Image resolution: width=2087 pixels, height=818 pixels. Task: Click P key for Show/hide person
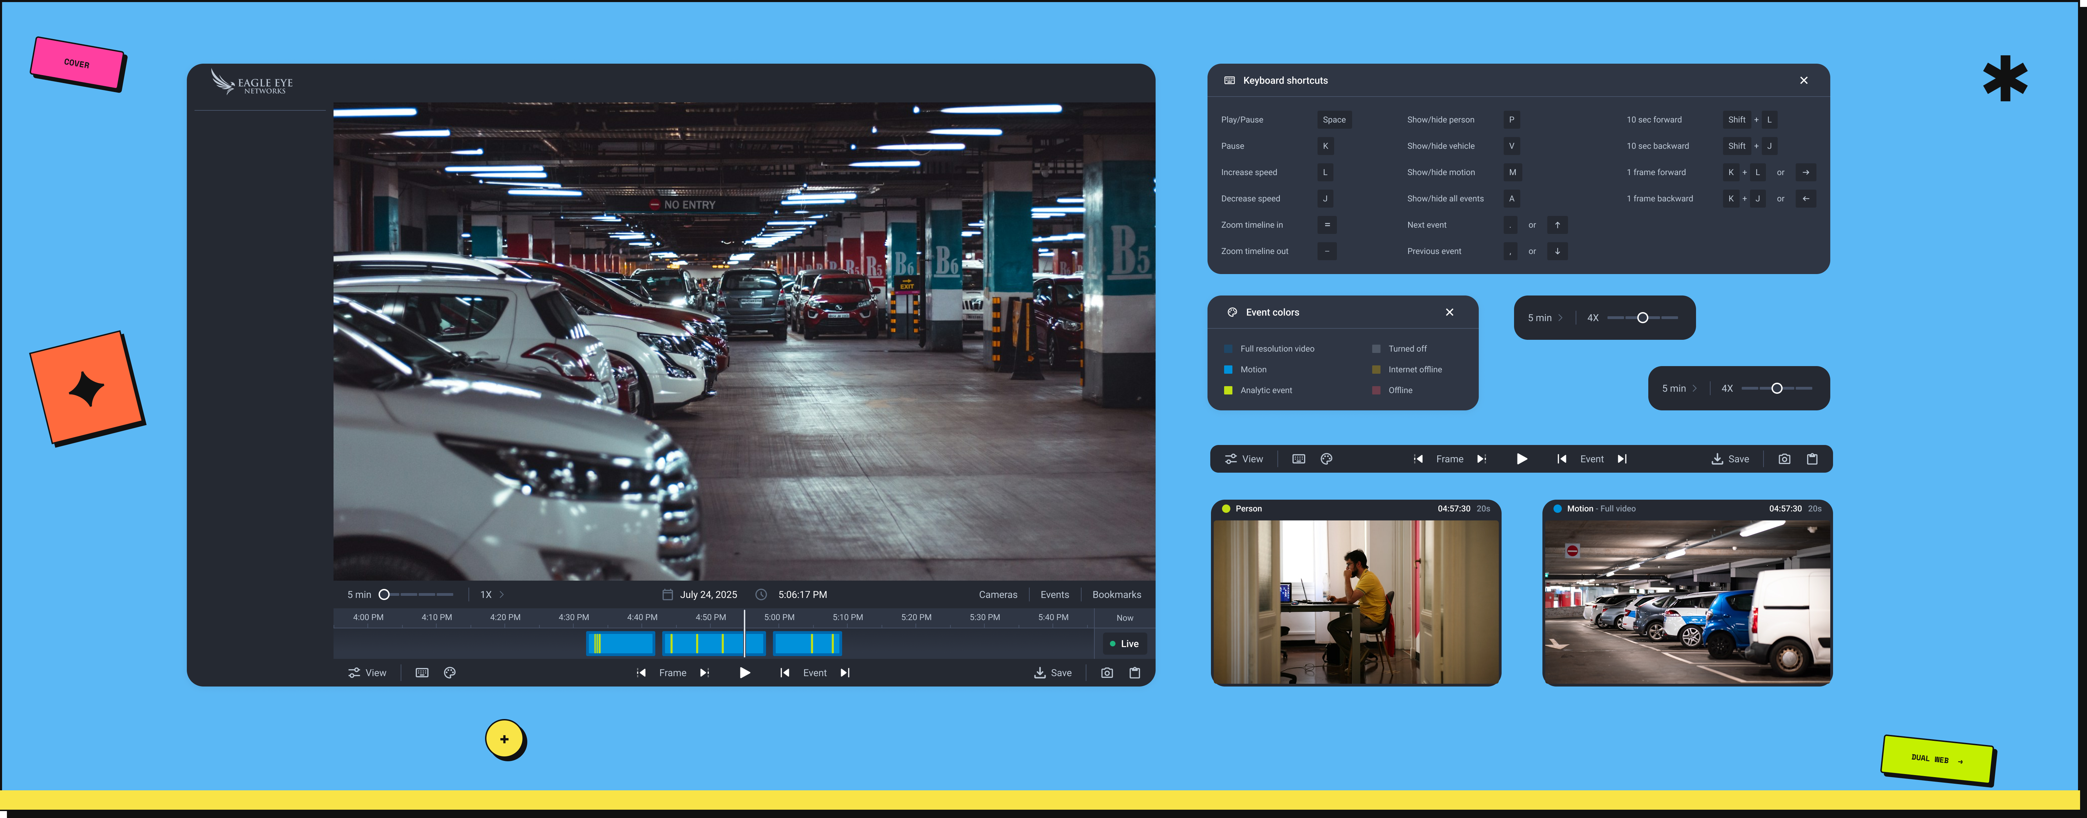pyautogui.click(x=1511, y=120)
